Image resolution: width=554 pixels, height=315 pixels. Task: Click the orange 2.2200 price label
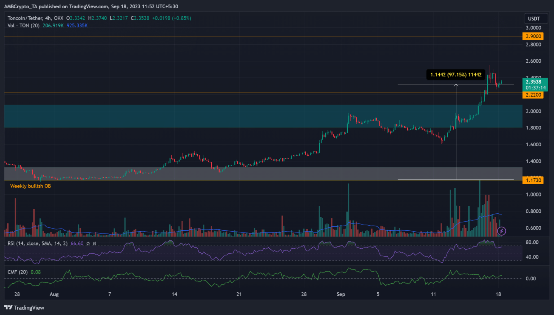tap(533, 95)
